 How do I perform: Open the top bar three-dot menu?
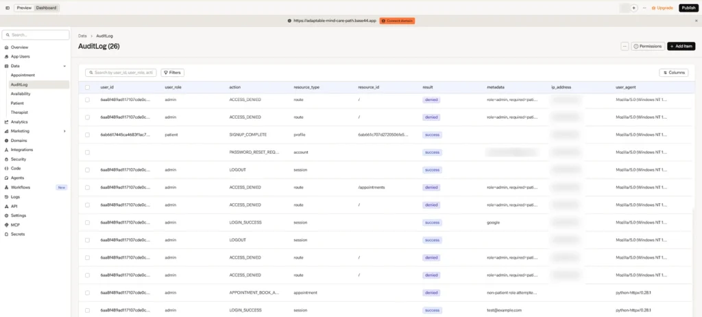pyautogui.click(x=644, y=8)
